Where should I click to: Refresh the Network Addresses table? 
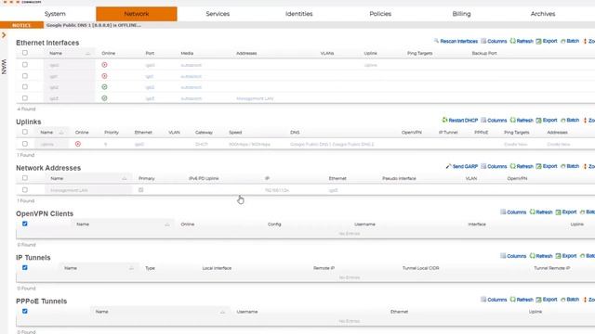point(522,166)
